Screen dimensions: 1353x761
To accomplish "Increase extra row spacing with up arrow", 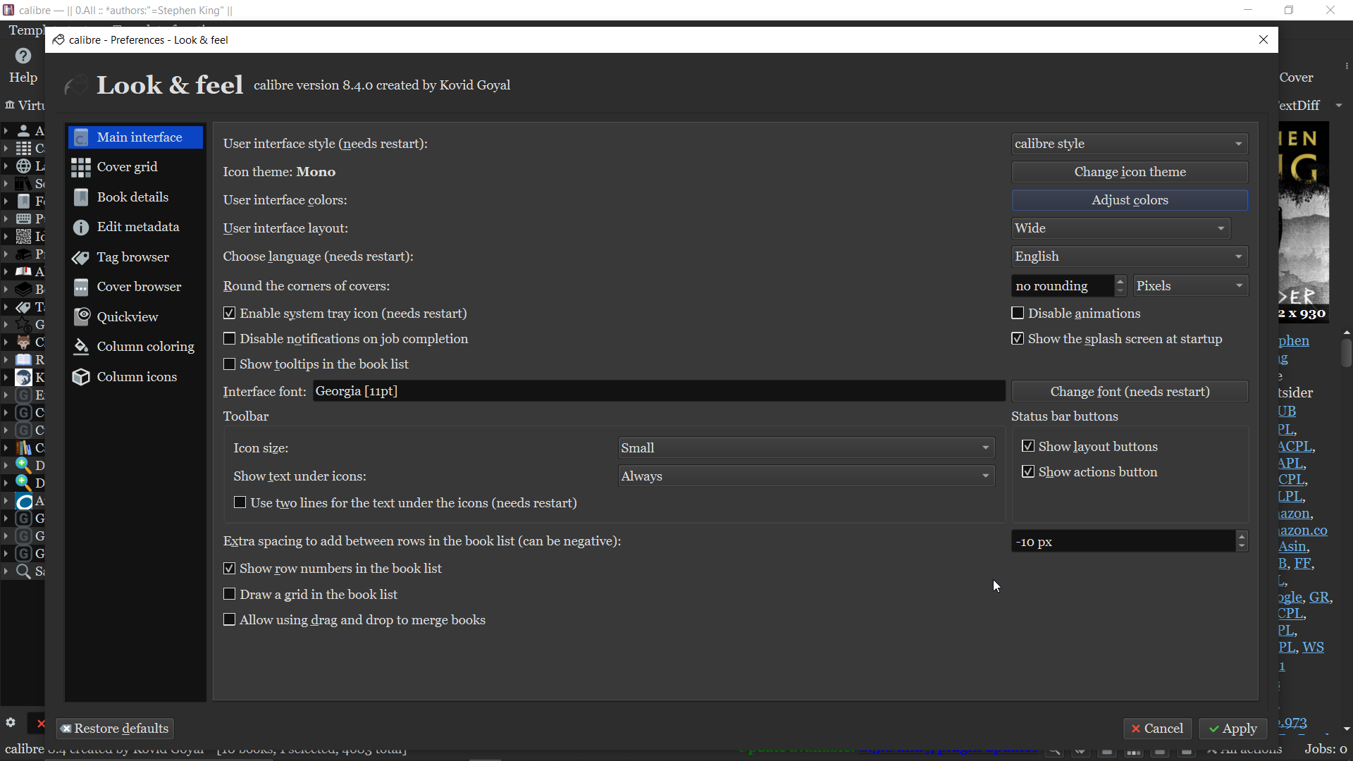I will pos(1242,536).
